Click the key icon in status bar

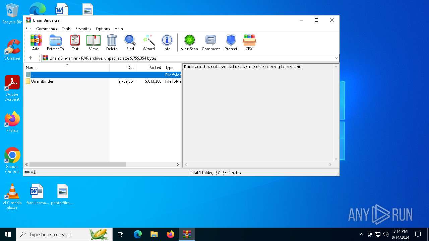pos(34,172)
